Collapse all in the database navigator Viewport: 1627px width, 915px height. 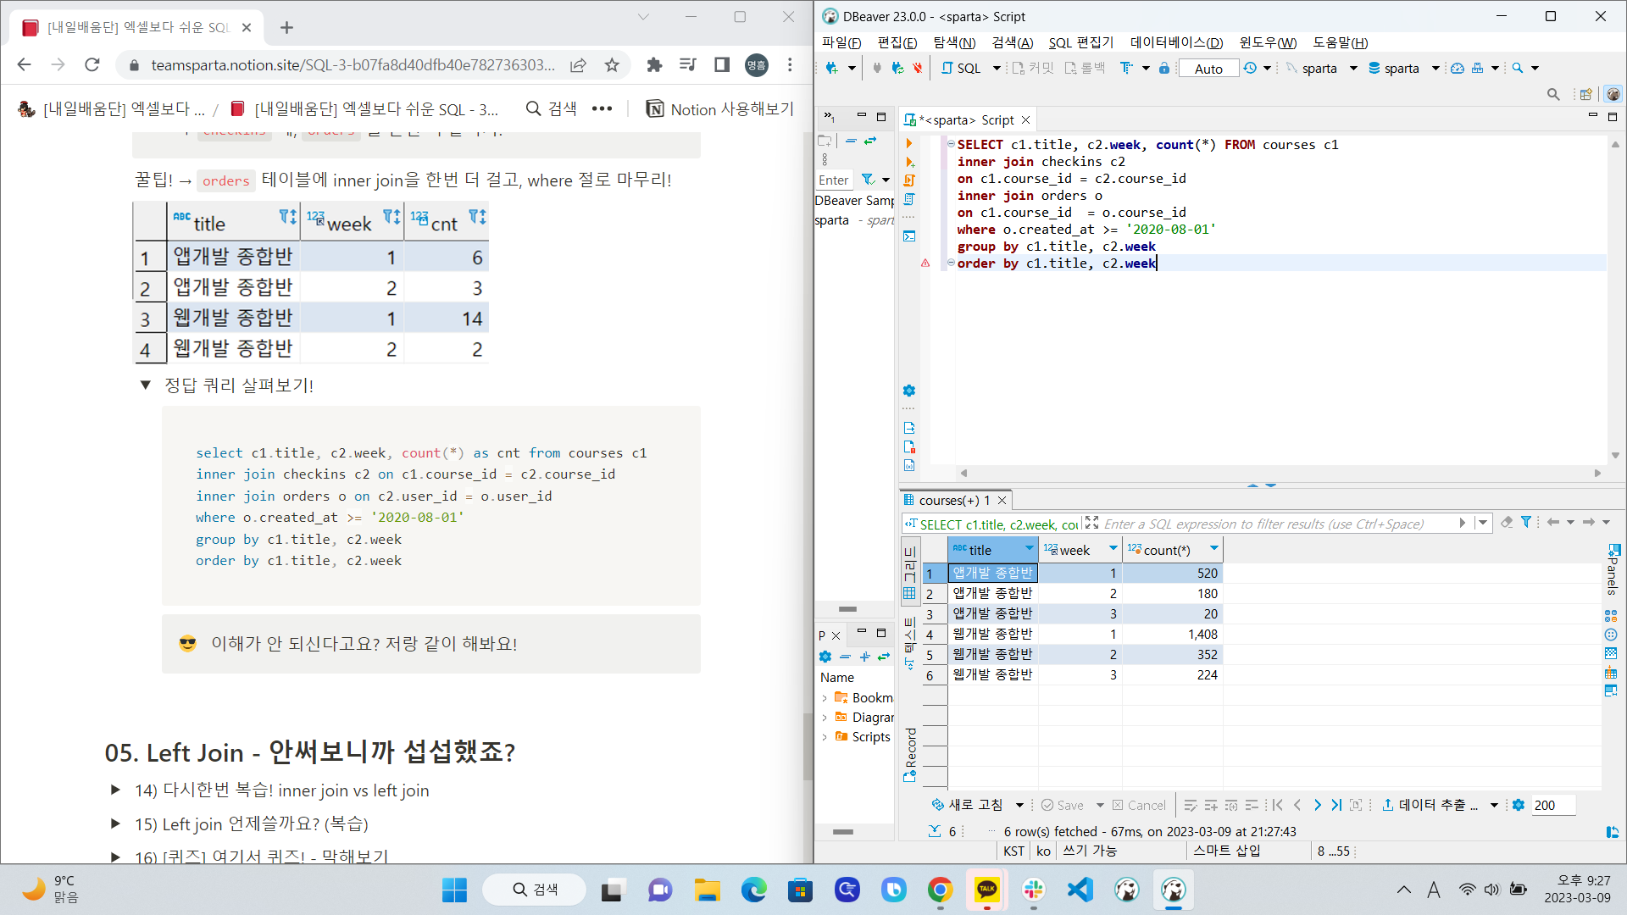851,141
